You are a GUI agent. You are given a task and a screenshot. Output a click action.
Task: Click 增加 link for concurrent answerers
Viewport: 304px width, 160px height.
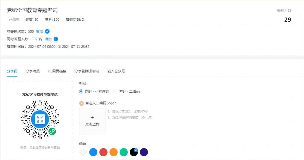click(48, 39)
